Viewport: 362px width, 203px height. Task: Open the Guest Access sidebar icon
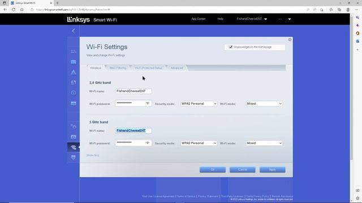[x=74, y=62]
